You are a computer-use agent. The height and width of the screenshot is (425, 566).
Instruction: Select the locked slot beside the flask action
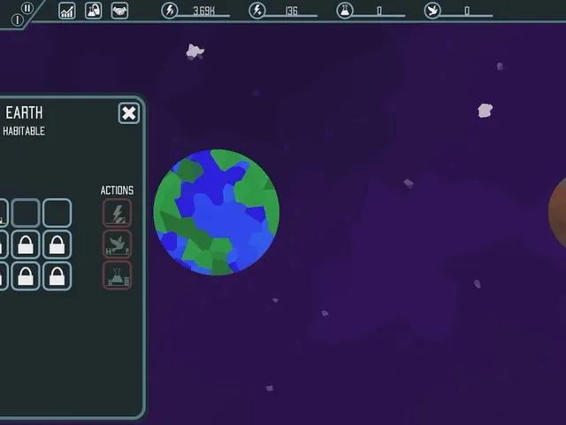(x=57, y=276)
